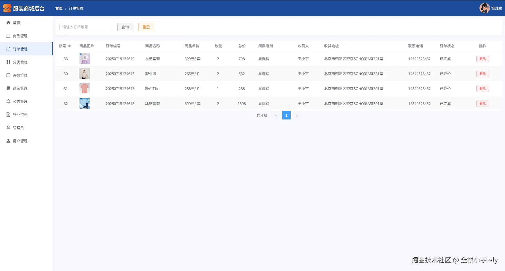The height and width of the screenshot is (271, 505).
Task: Go to the previous page arrow
Action: click(x=276, y=115)
